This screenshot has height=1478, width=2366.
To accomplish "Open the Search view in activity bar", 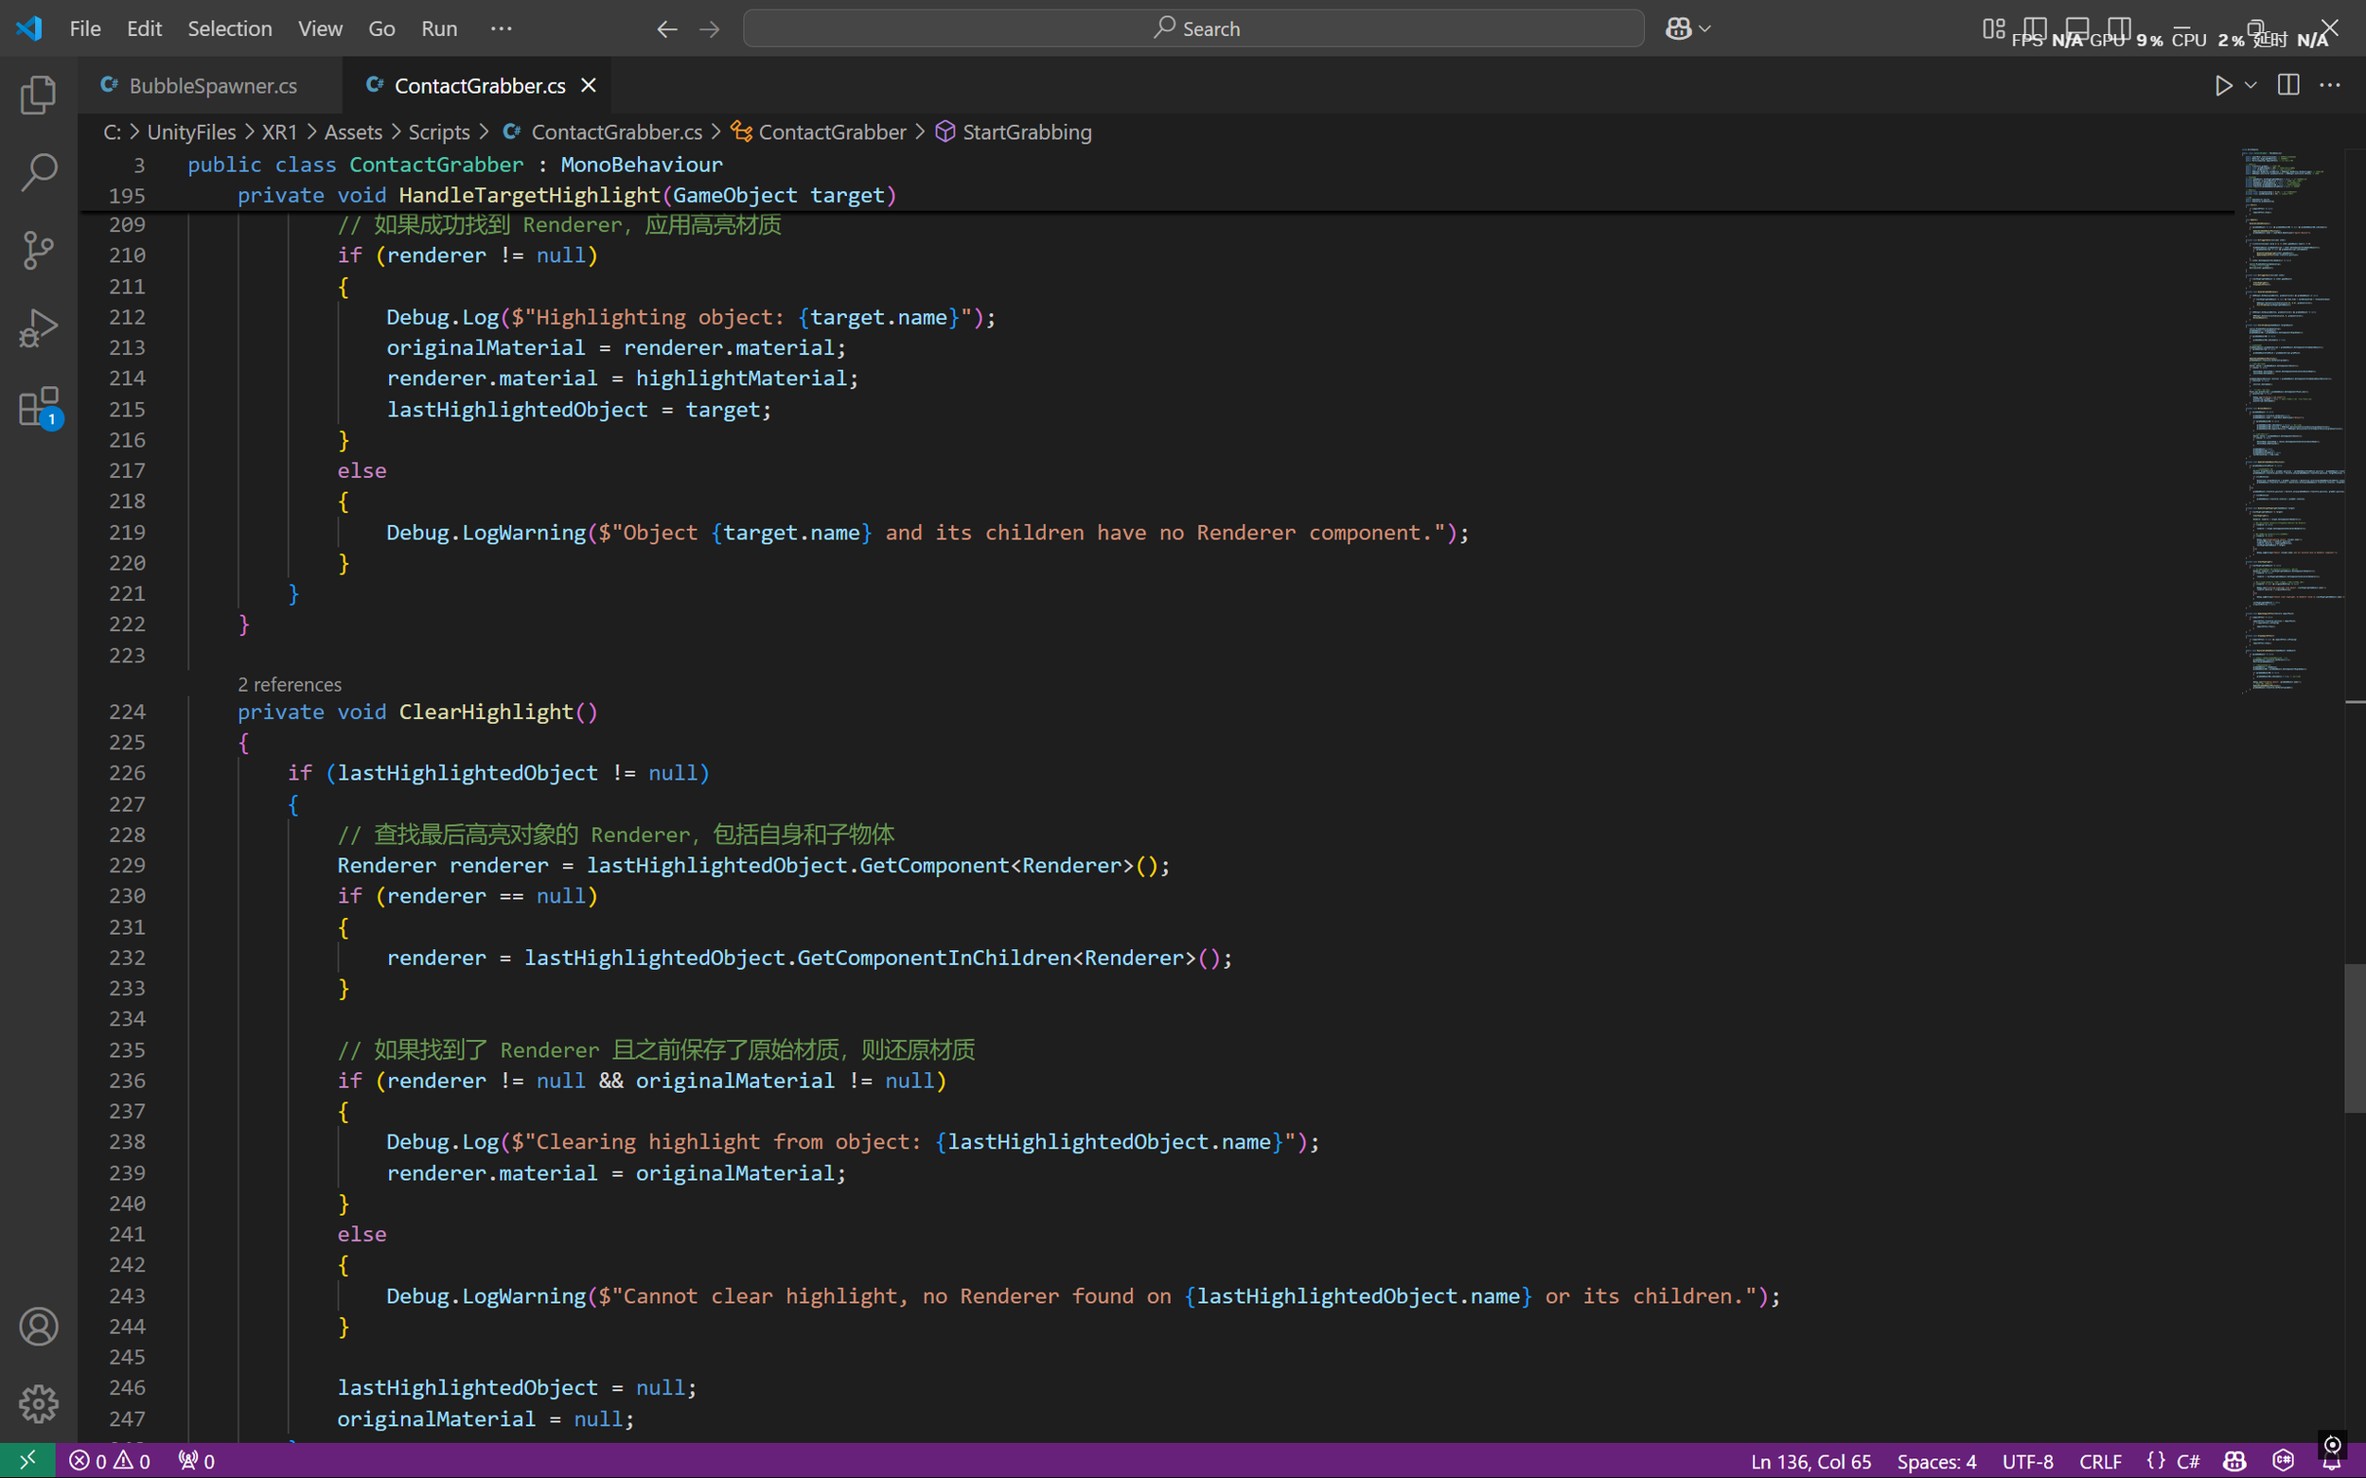I will pyautogui.click(x=38, y=172).
